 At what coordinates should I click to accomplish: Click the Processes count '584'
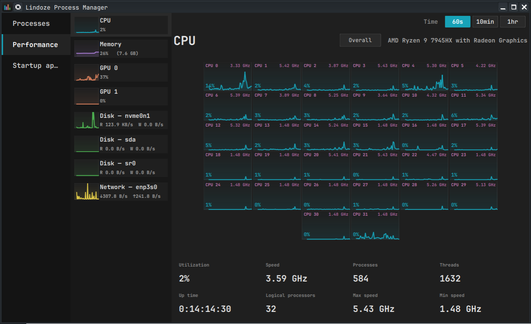361,279
